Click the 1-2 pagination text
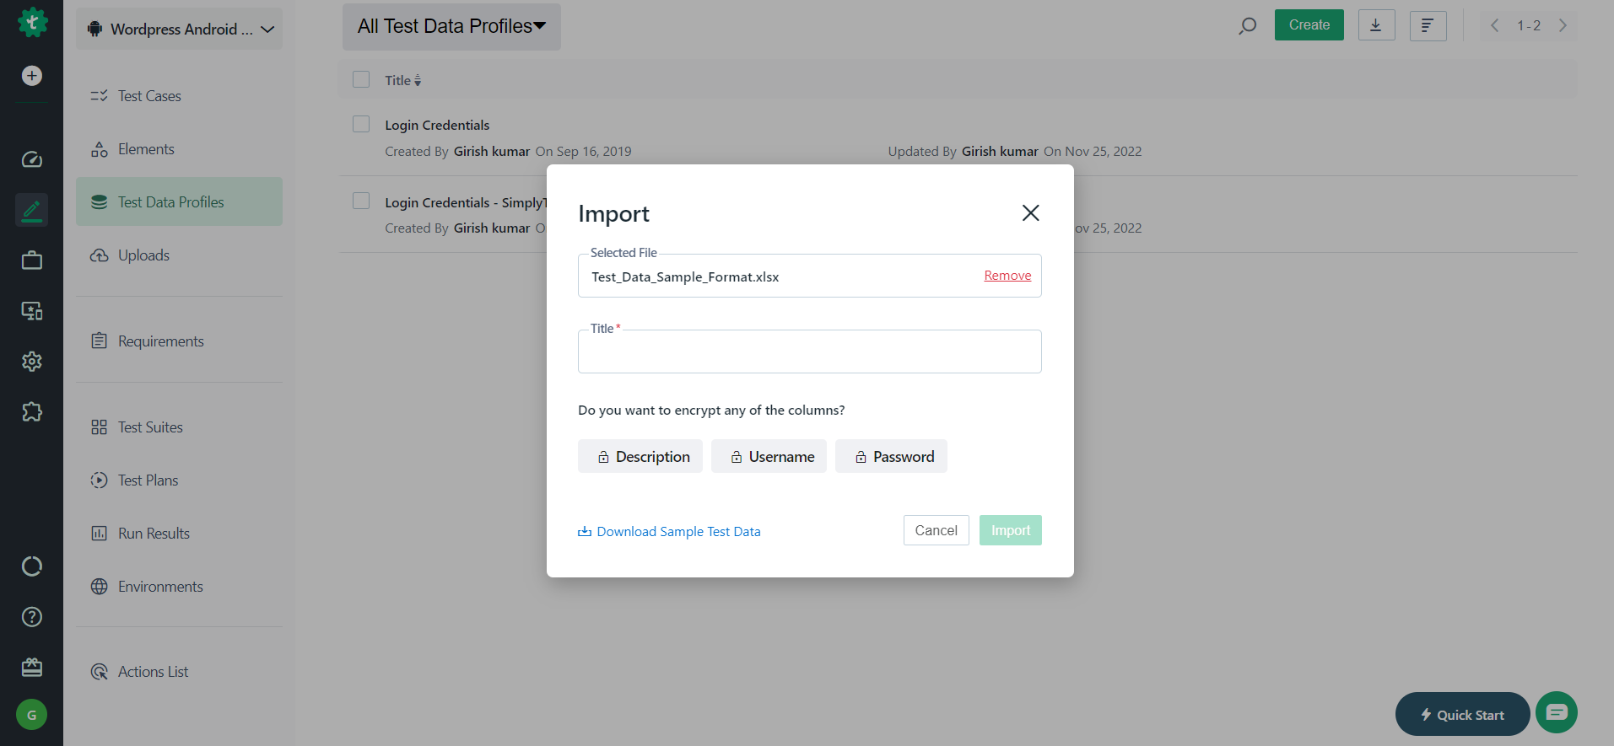1614x746 pixels. pyautogui.click(x=1529, y=26)
